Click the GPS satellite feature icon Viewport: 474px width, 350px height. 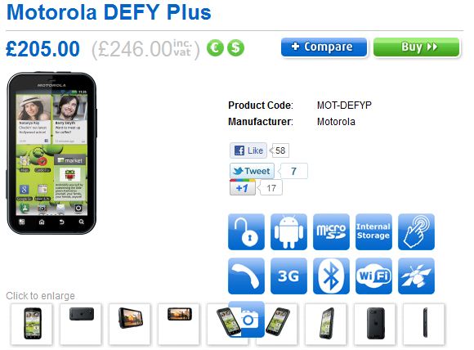pyautogui.click(x=416, y=276)
